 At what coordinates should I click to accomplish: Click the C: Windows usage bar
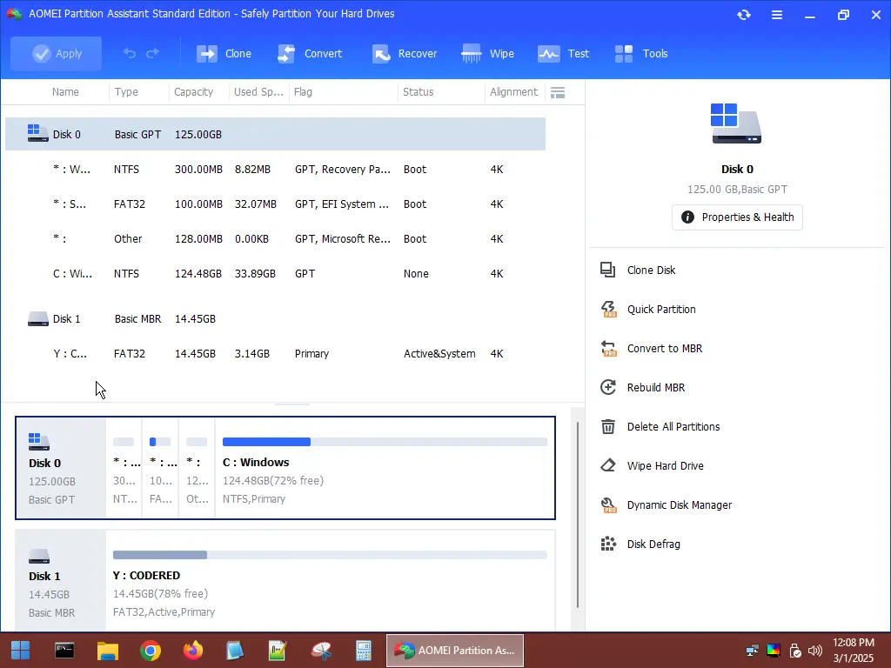pos(385,442)
